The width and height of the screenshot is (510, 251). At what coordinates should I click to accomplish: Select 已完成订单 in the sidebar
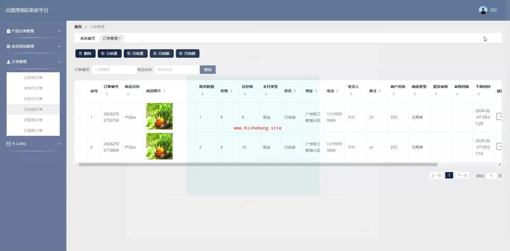(33, 109)
